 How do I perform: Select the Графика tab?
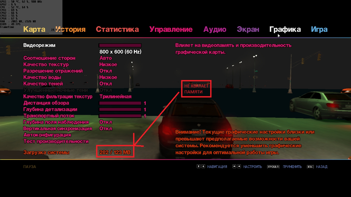point(285,29)
